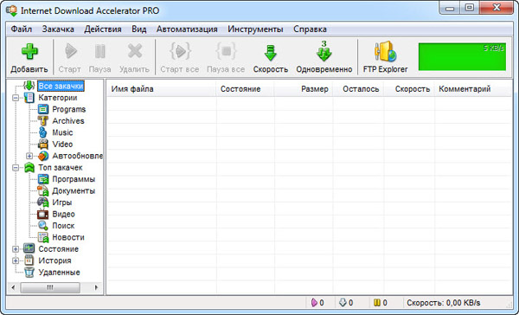Open the Одновременно simultaneous downloads icon

(324, 51)
